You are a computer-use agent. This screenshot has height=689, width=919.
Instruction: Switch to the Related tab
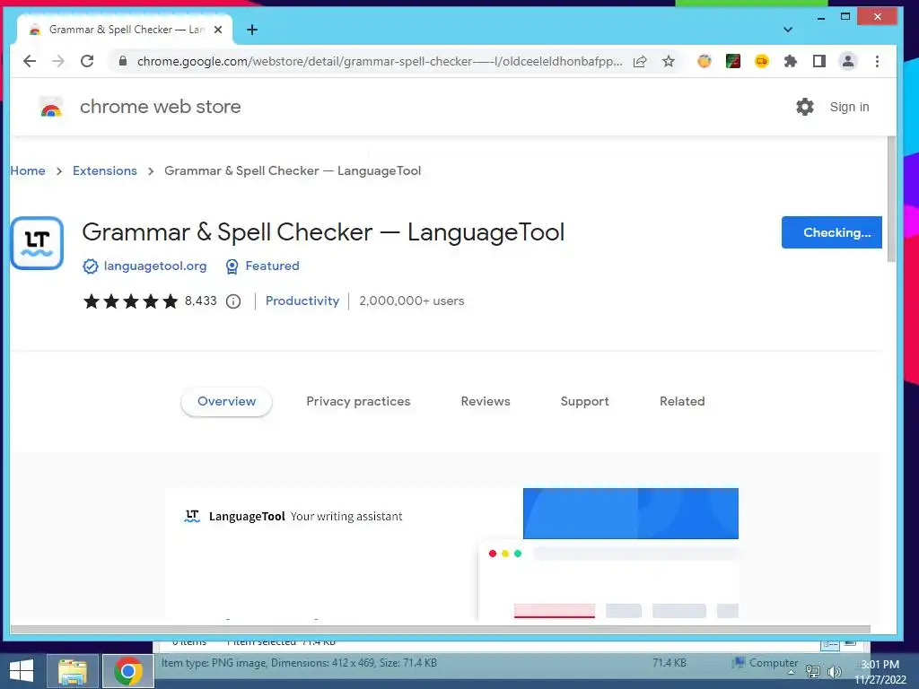(682, 401)
